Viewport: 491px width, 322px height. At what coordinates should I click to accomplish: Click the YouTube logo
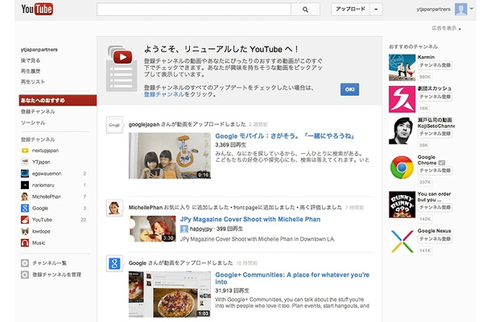pyautogui.click(x=37, y=9)
